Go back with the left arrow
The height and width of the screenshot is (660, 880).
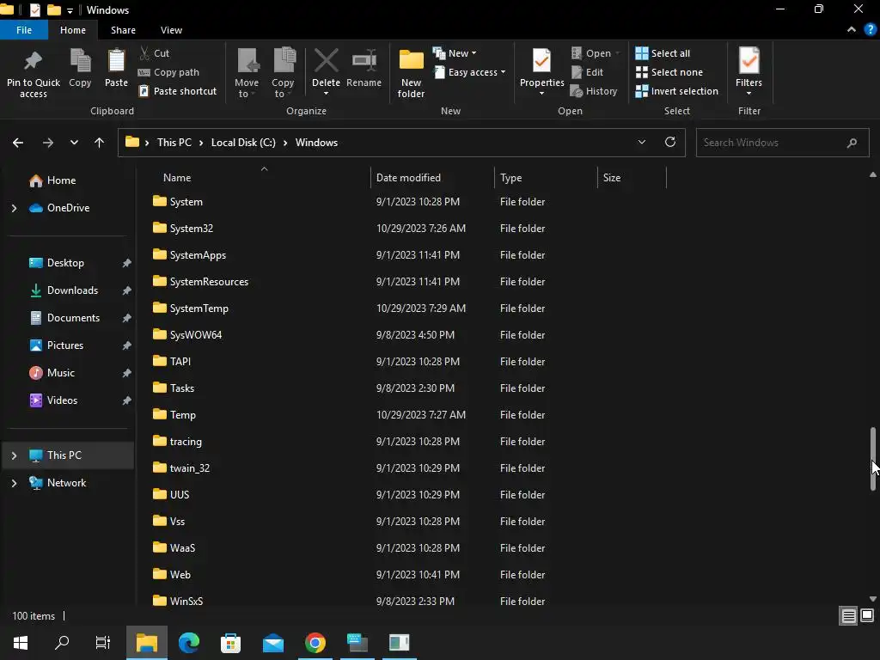18,143
